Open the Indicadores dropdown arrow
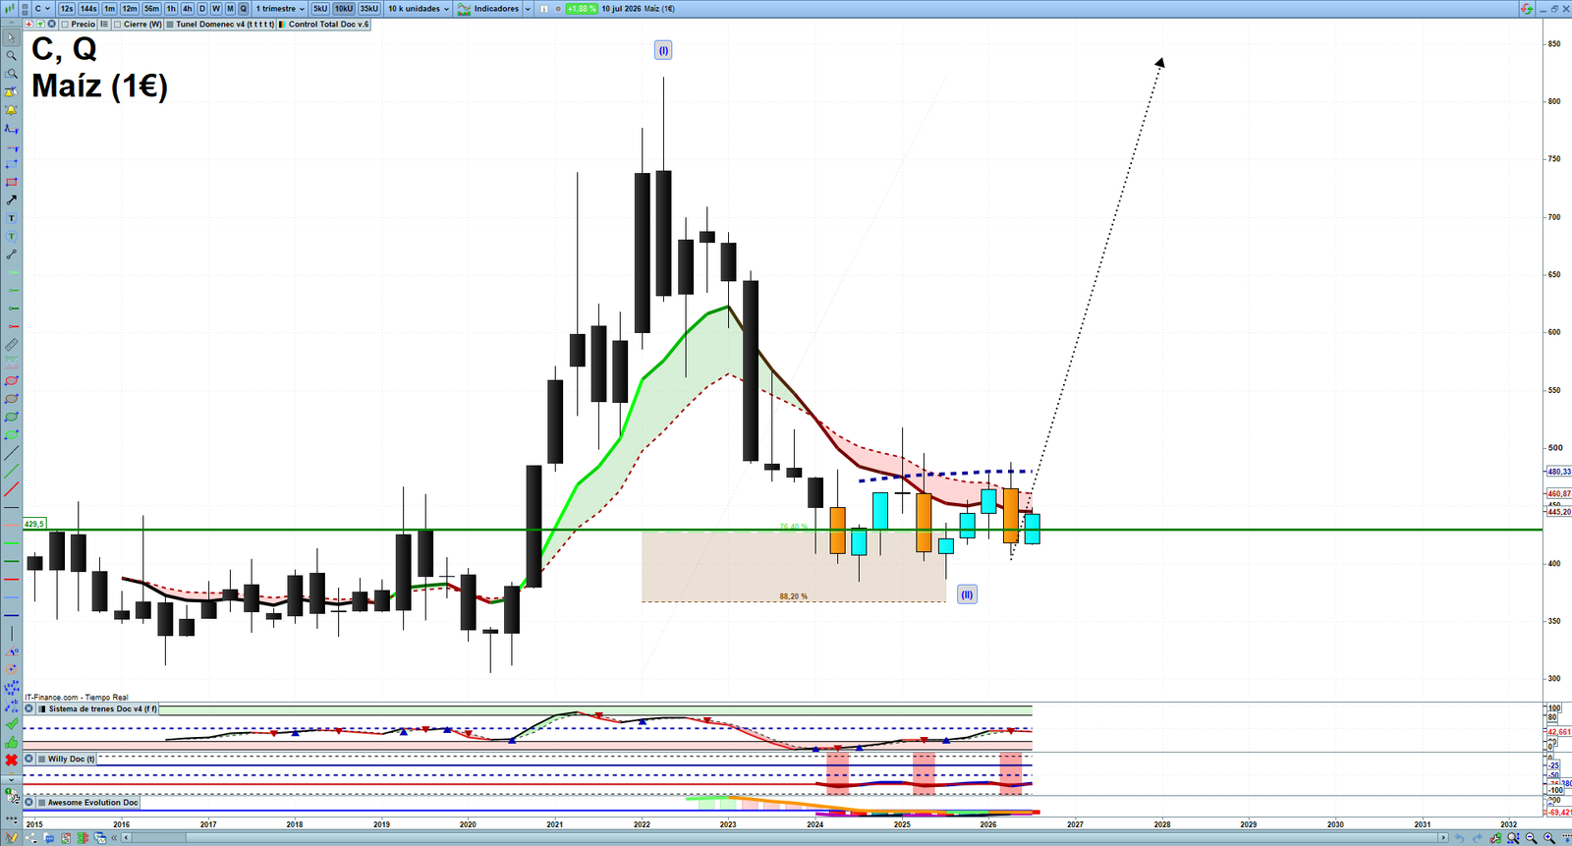Image resolution: width=1572 pixels, height=846 pixels. (528, 9)
